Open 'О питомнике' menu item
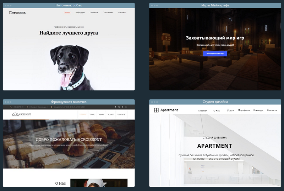The height and width of the screenshot is (191, 284). tap(108, 12)
